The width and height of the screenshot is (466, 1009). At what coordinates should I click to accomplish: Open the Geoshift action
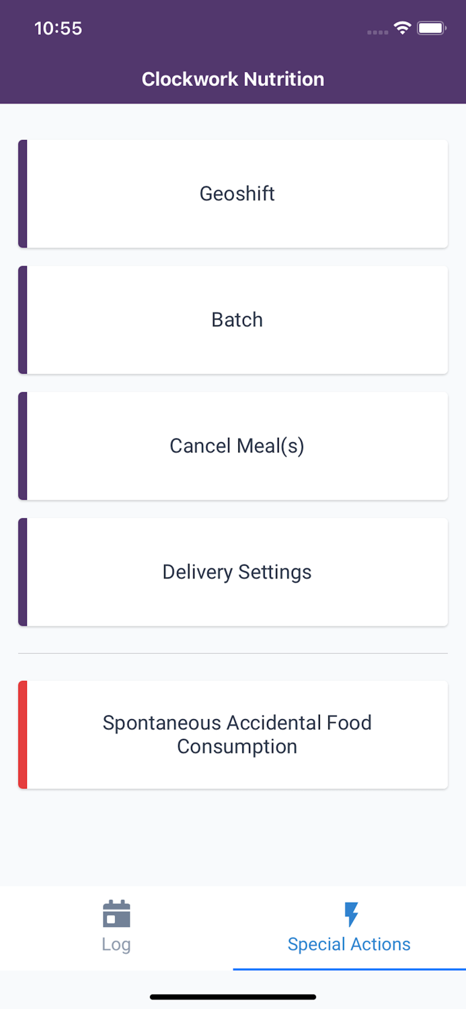(x=237, y=193)
